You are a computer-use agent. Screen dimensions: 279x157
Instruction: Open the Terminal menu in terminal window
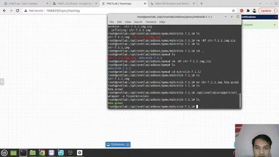click(151, 22)
